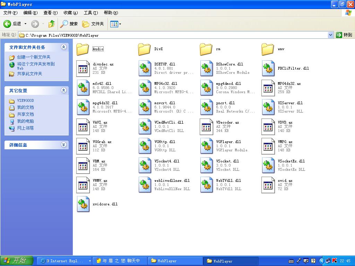
Task: Open 我的电脑 link
Action: (25, 121)
